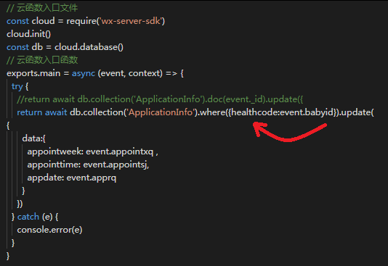Click 'appointtime: event.appointsj' line
The image size is (388, 266).
click(x=88, y=165)
